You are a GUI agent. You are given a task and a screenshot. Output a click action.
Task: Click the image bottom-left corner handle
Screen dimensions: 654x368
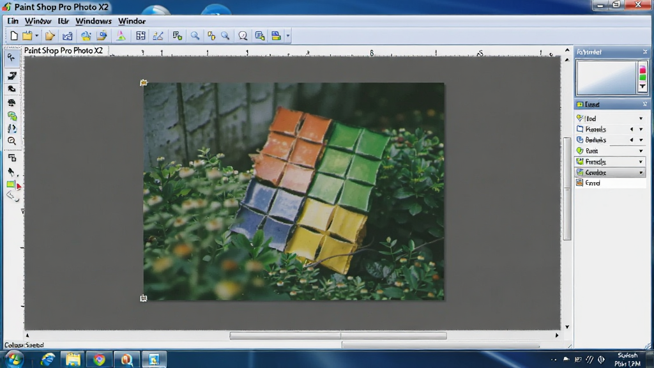point(144,298)
